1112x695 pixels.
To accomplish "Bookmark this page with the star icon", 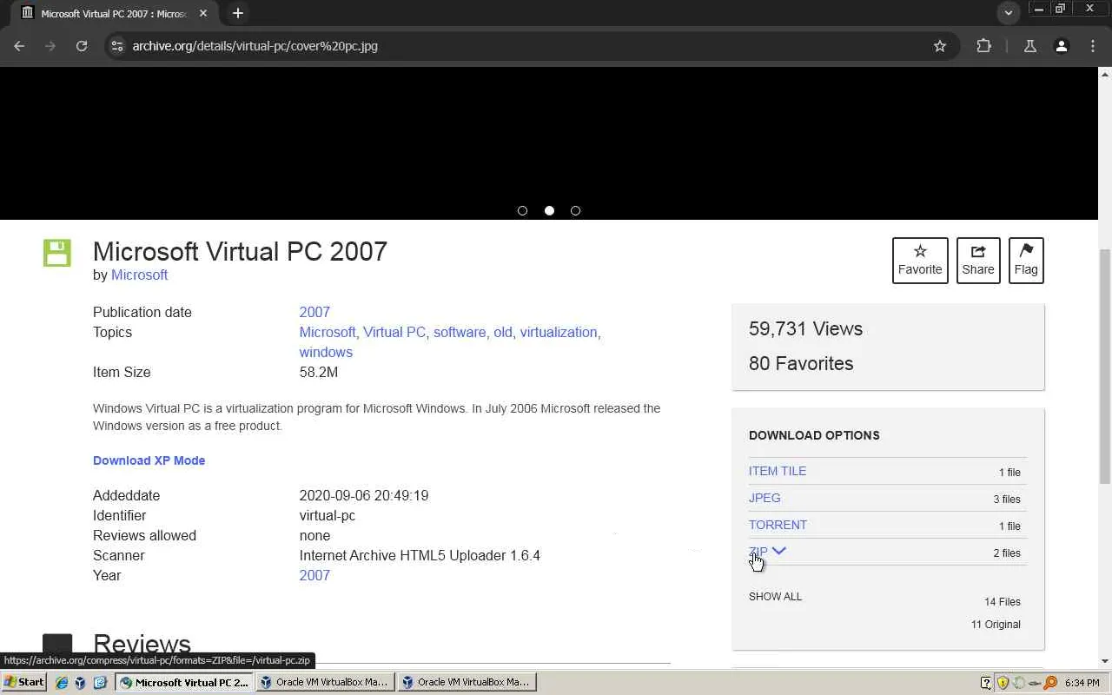I will pos(940,46).
